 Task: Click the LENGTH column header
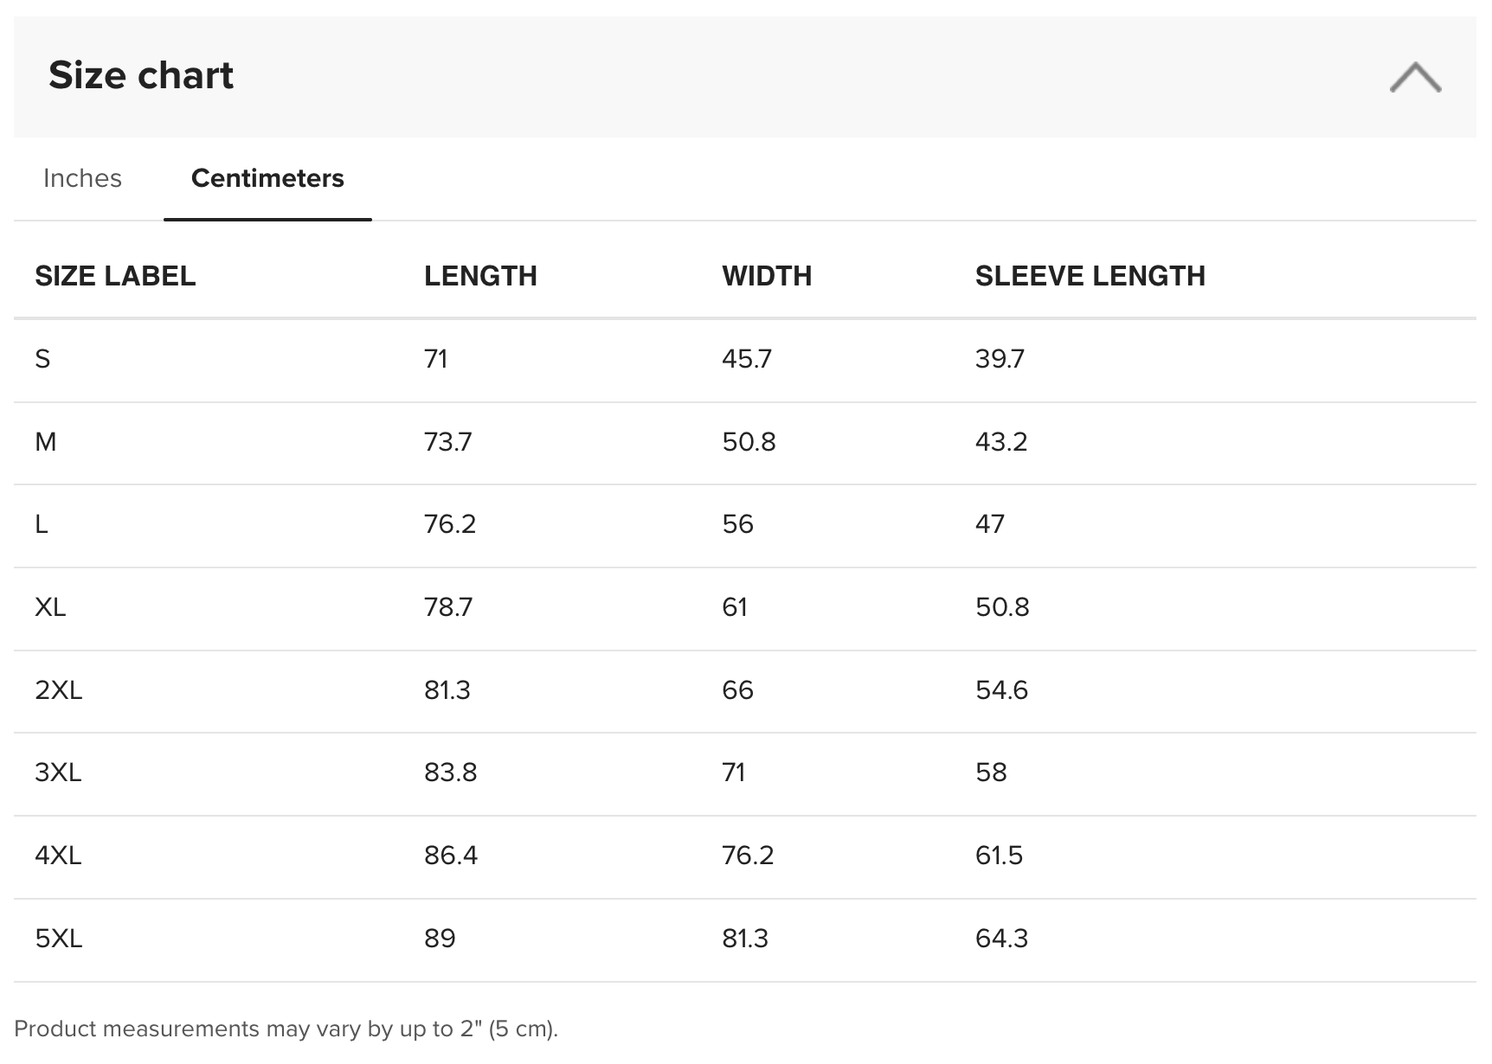click(480, 276)
